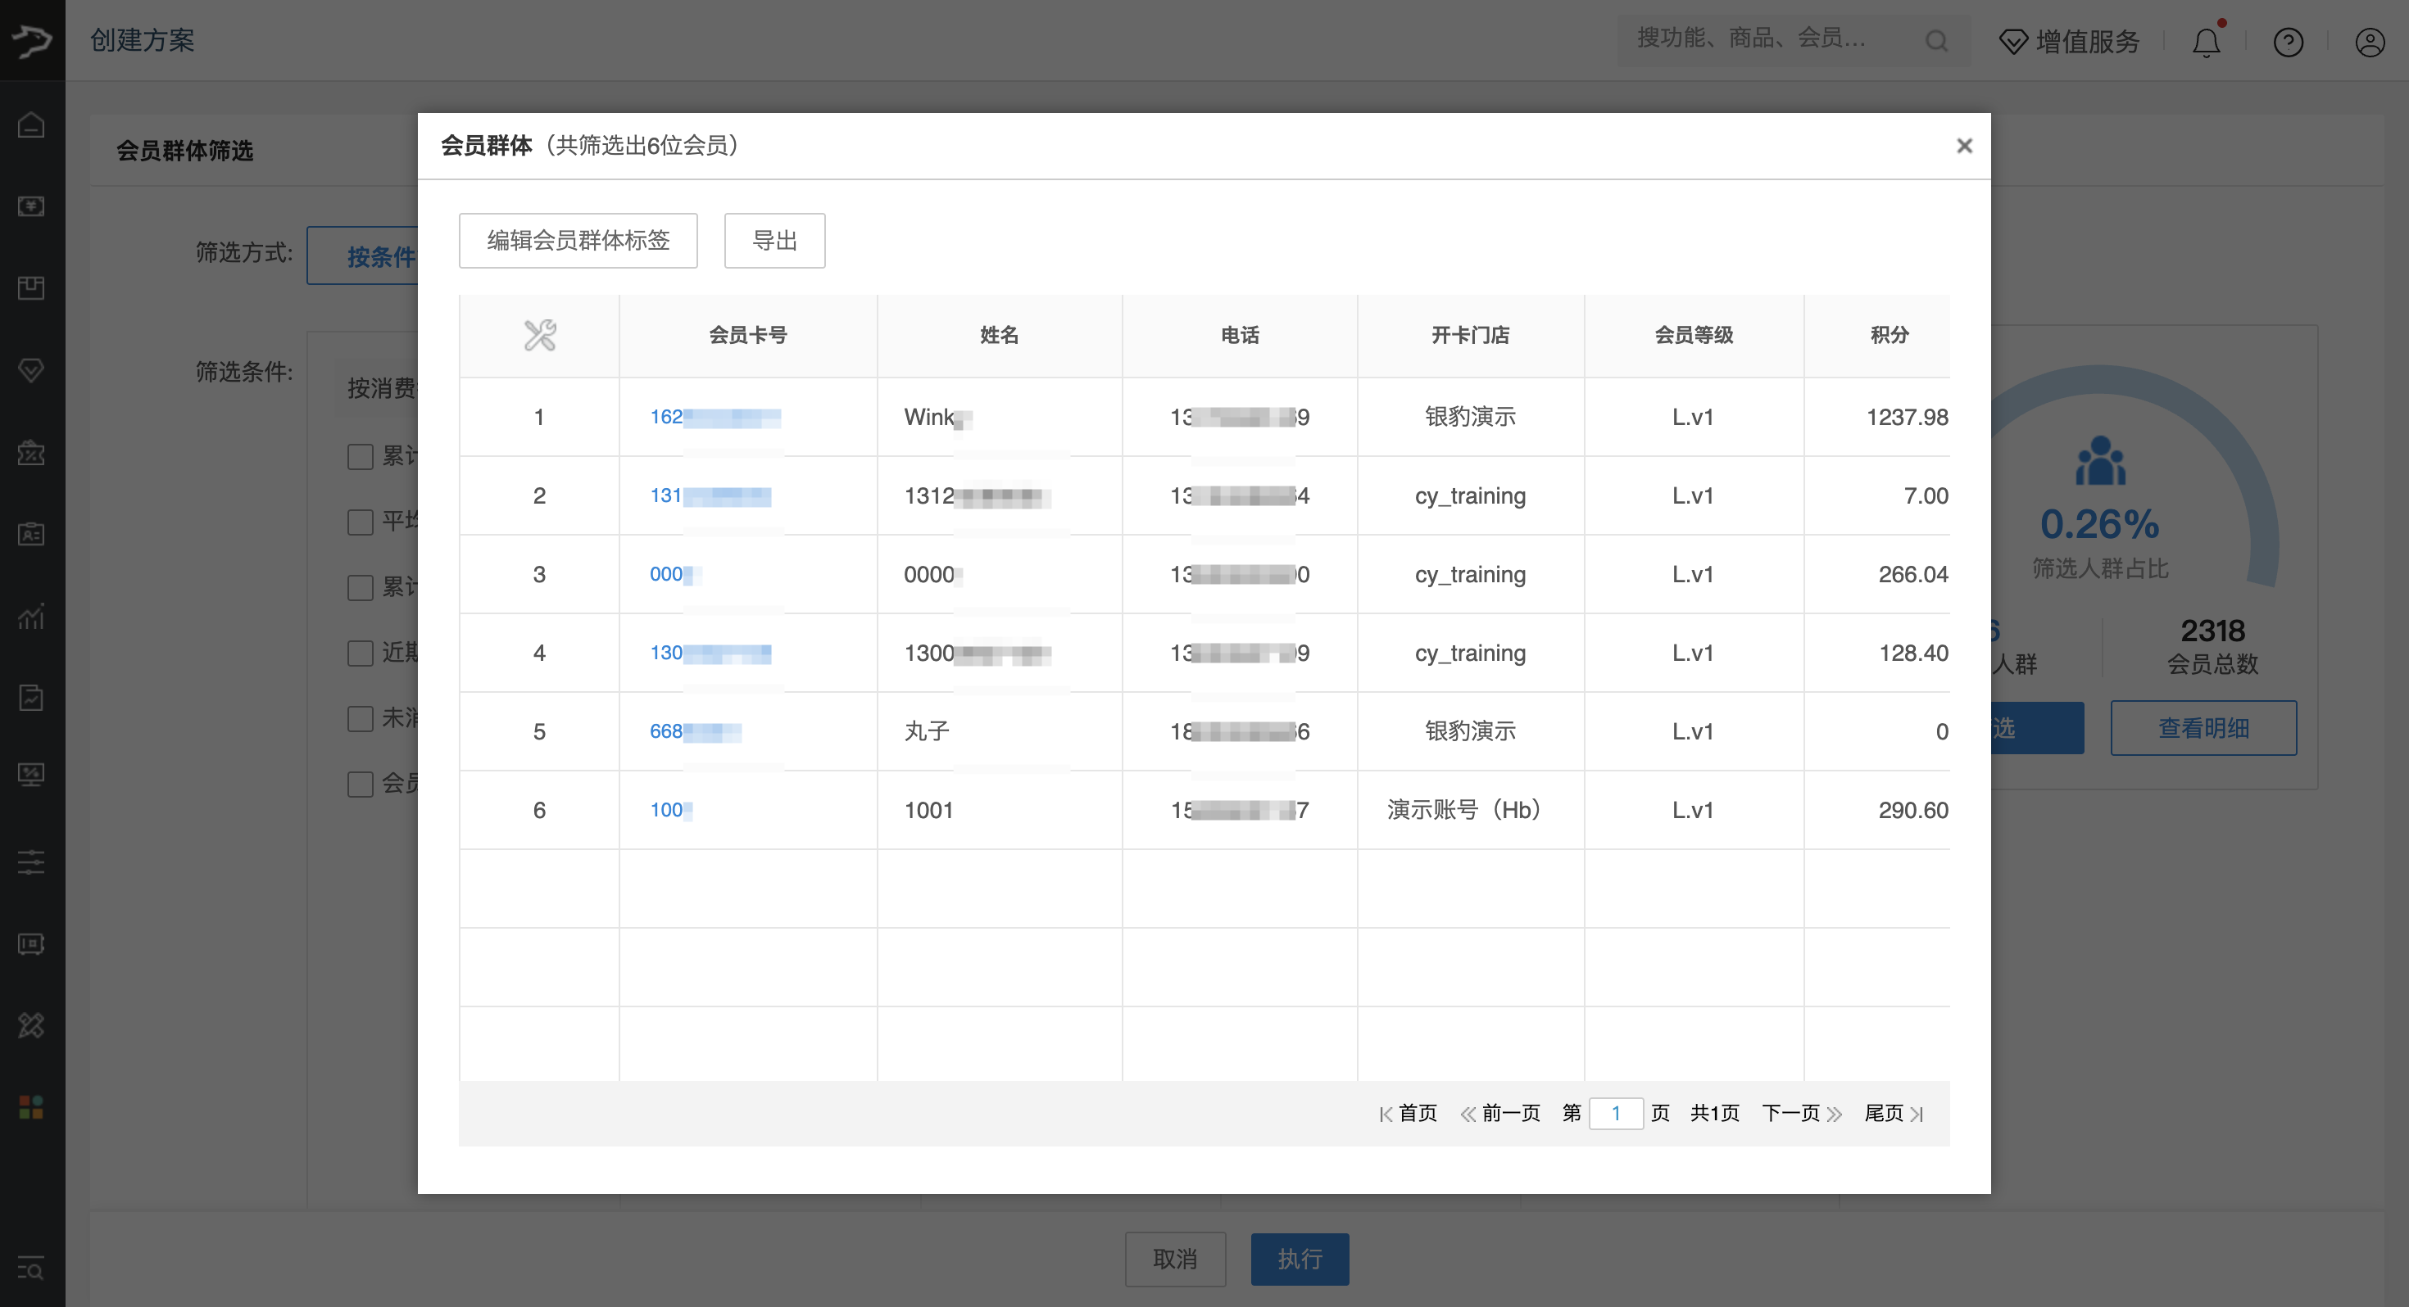This screenshot has height=1307, width=2409.
Task: Open the notification bell icon
Action: click(2206, 42)
